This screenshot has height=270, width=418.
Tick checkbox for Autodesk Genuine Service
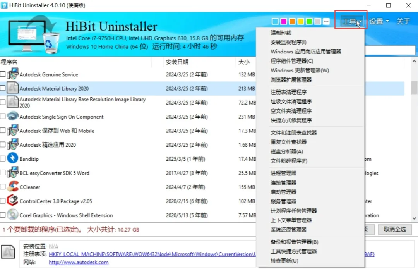[3, 74]
